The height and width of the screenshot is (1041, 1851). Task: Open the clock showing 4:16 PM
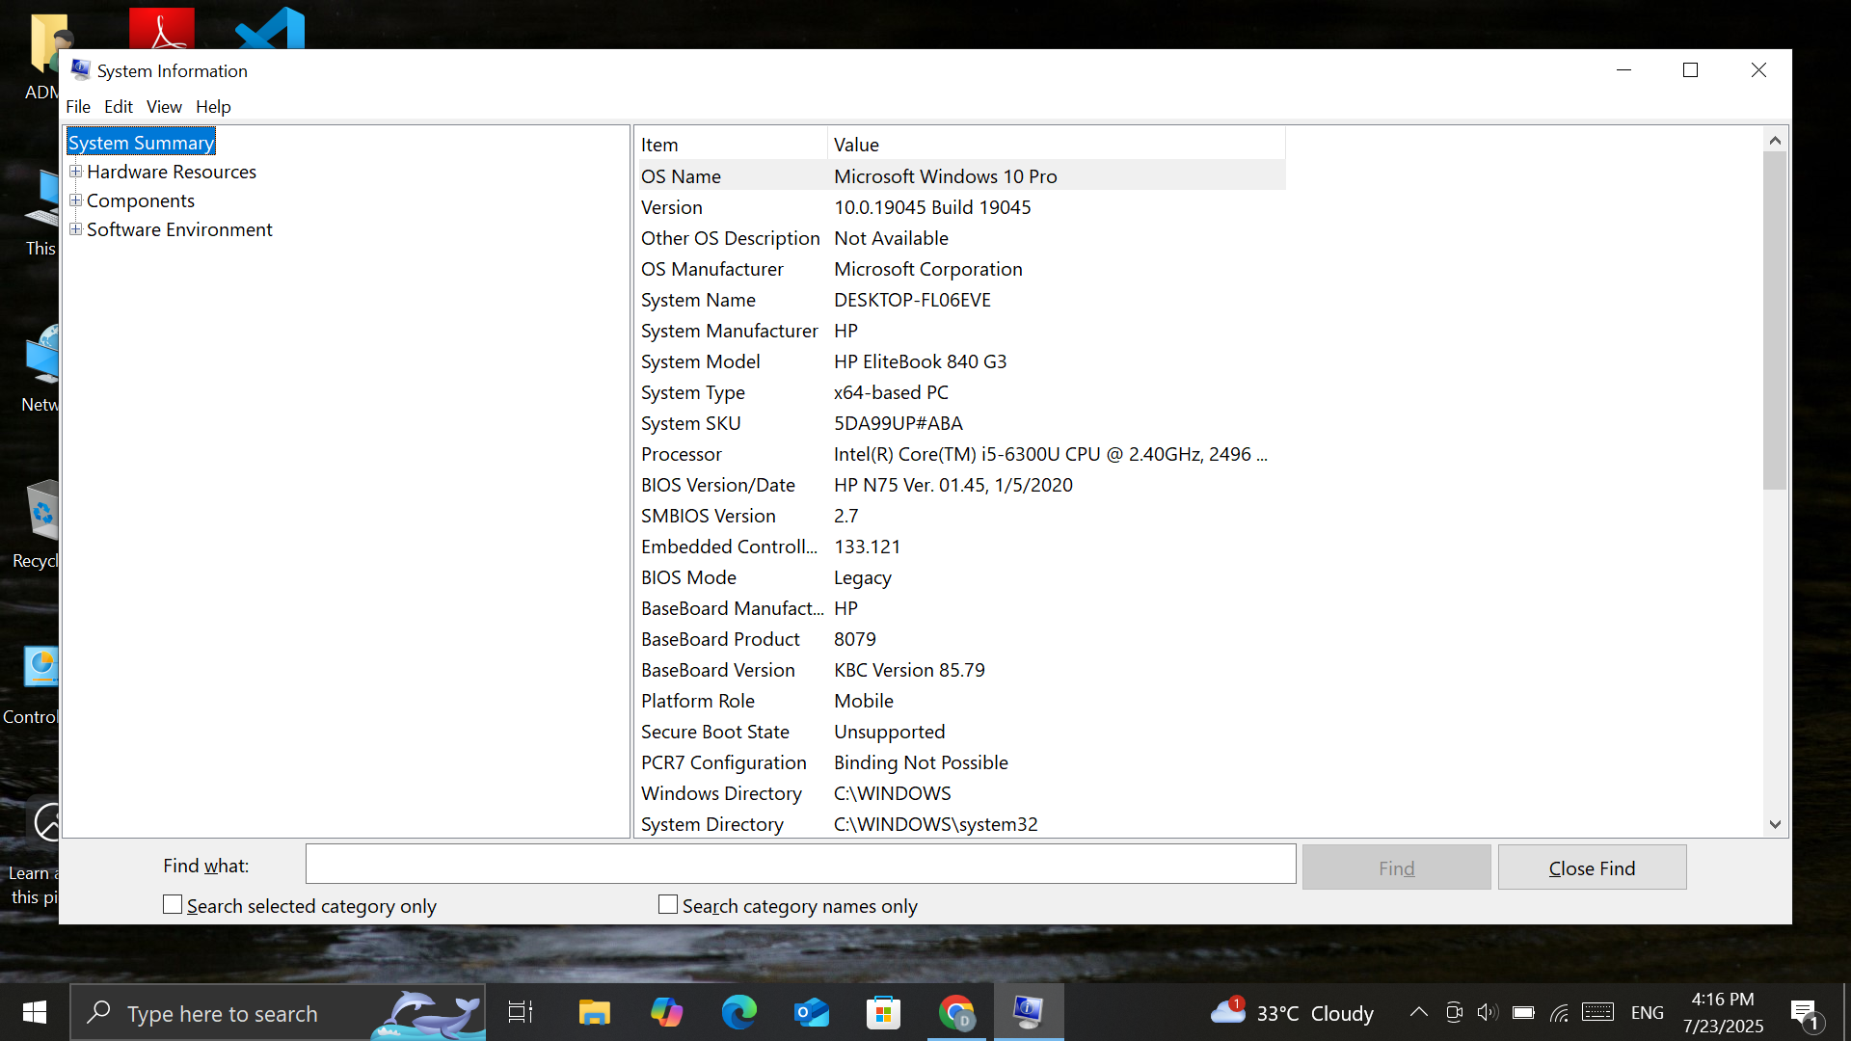coord(1723,1012)
